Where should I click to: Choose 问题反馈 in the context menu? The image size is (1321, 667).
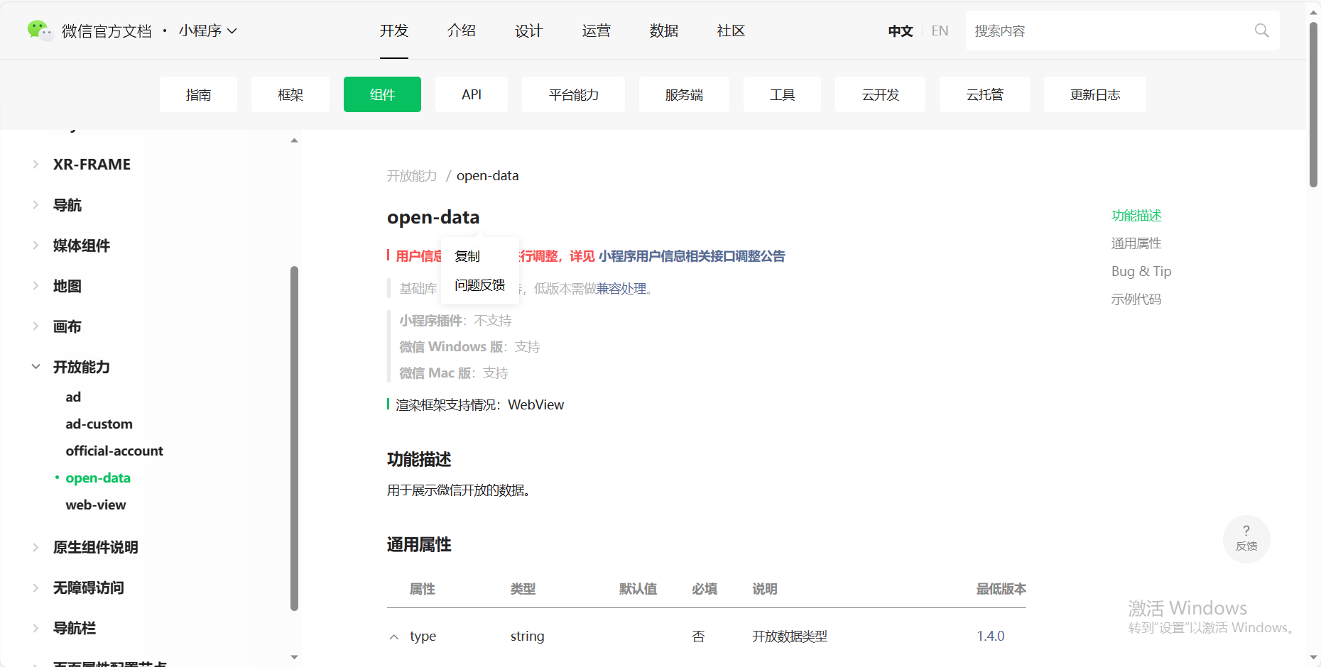480,285
